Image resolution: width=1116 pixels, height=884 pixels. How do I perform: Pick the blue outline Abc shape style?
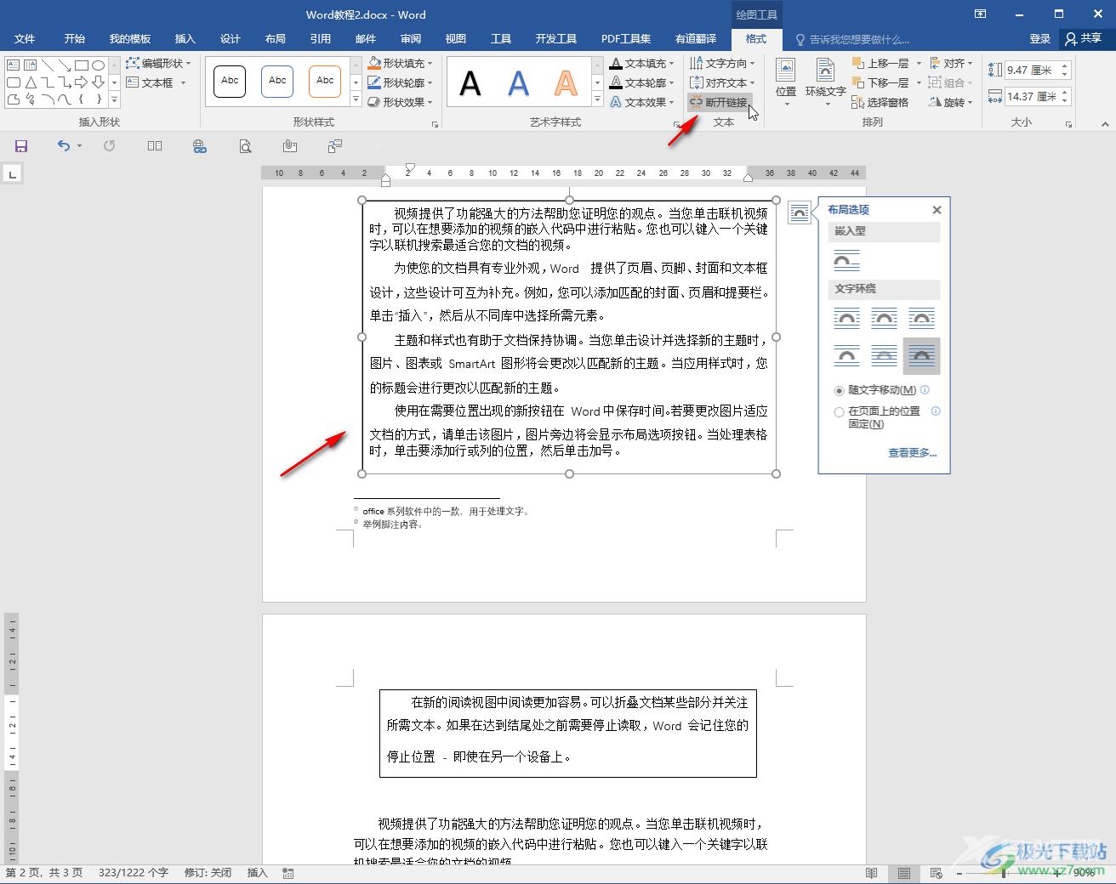point(277,81)
